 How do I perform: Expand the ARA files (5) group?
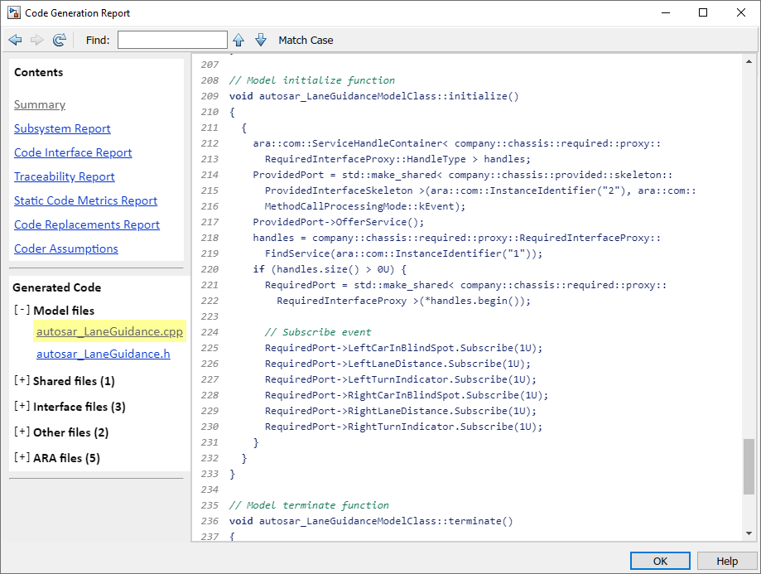click(22, 458)
